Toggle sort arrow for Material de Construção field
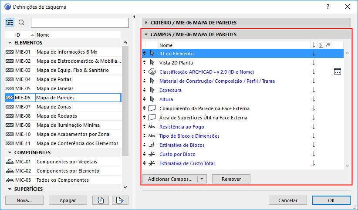Image resolution: width=358 pixels, height=210 pixels. coord(314,81)
